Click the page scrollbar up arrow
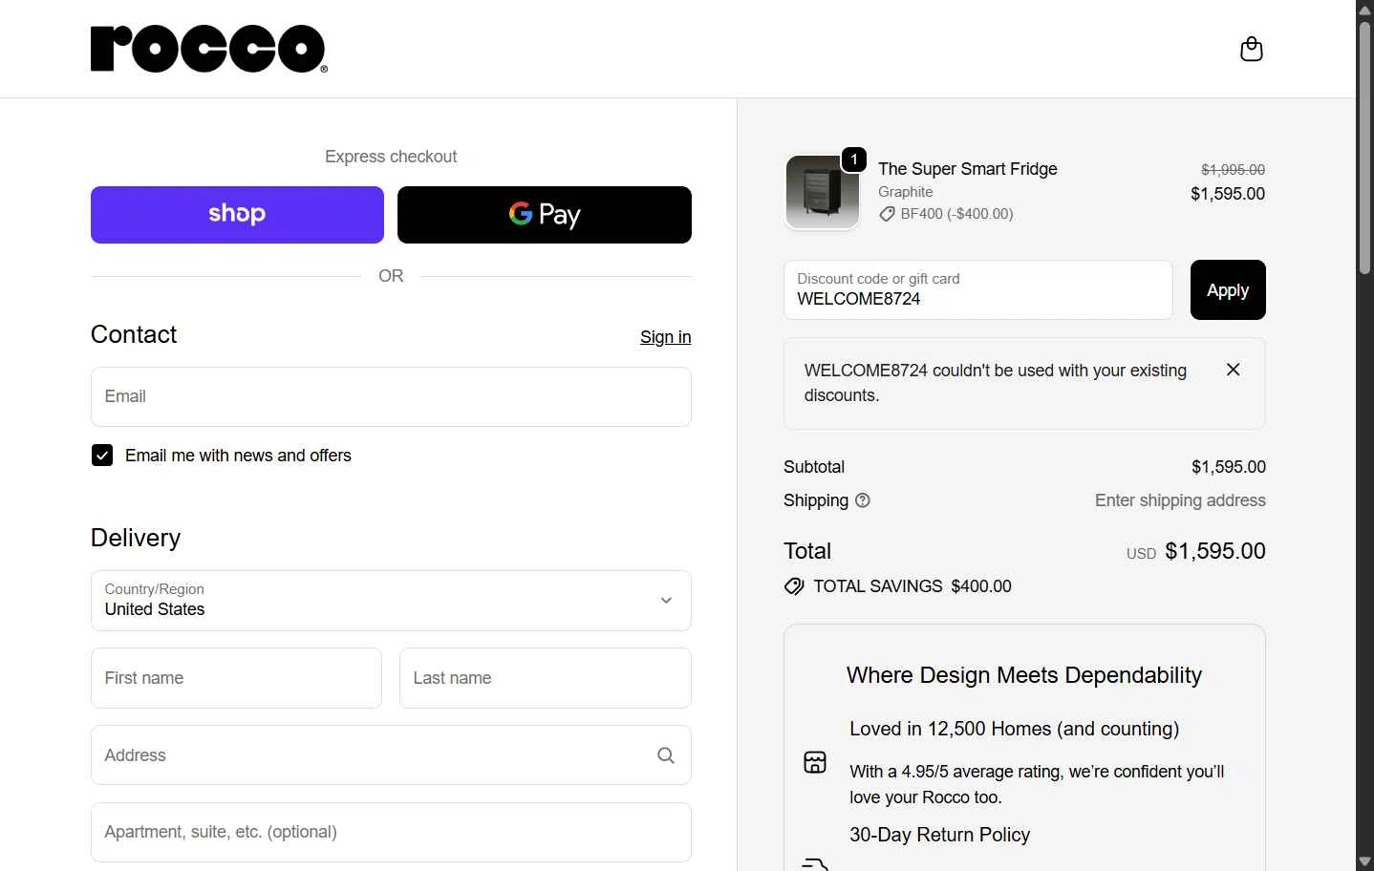This screenshot has height=871, width=1374. pyautogui.click(x=1364, y=9)
